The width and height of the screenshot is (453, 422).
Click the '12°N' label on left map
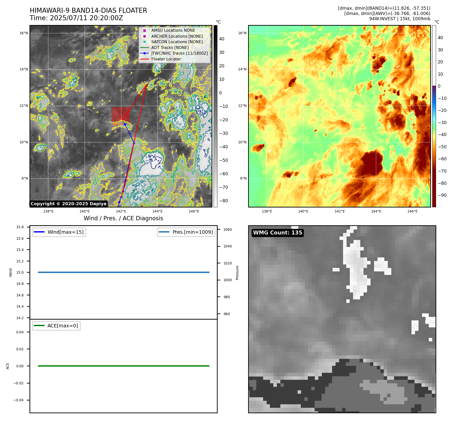click(24, 106)
